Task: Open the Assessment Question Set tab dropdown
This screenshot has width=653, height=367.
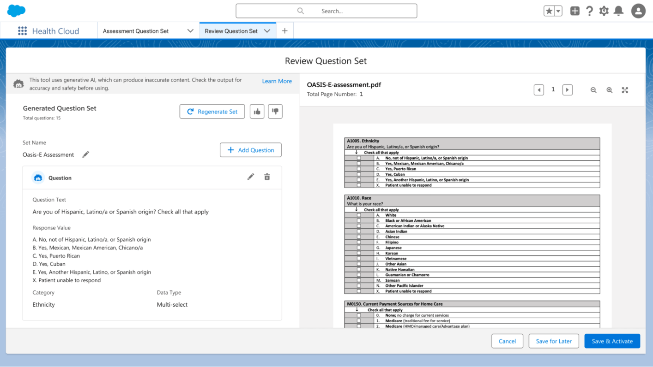Action: click(x=190, y=30)
